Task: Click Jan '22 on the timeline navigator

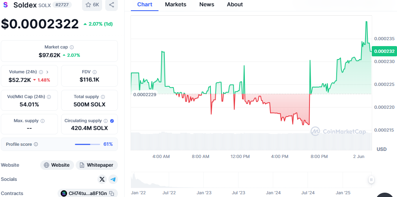Action: 138,193
